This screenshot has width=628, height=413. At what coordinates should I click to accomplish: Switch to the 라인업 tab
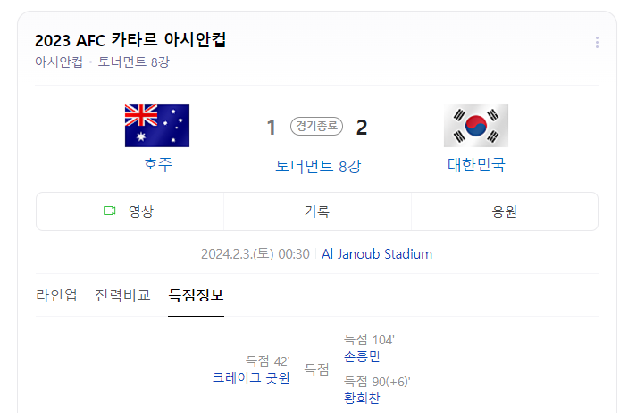tap(56, 295)
